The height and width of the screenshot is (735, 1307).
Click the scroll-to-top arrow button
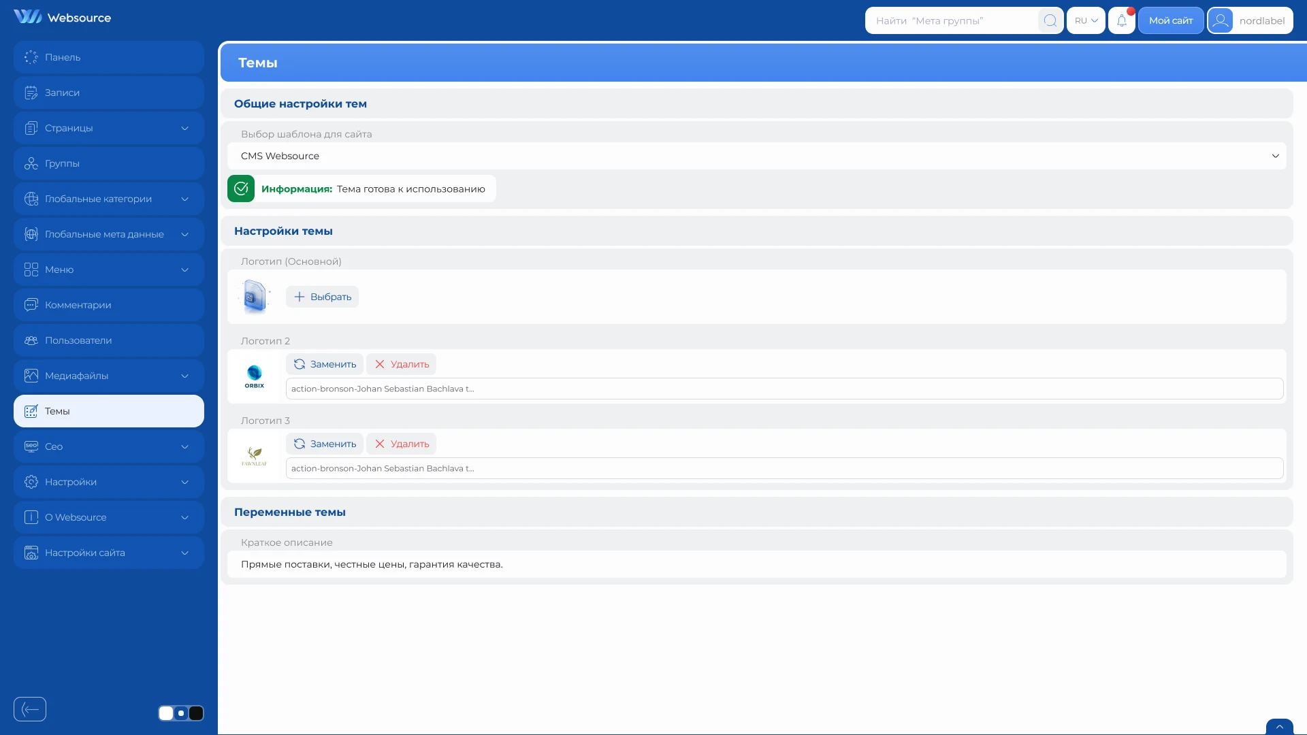tap(1280, 727)
